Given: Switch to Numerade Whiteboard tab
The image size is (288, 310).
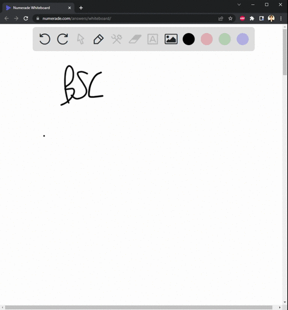Looking at the screenshot, I should (x=38, y=8).
